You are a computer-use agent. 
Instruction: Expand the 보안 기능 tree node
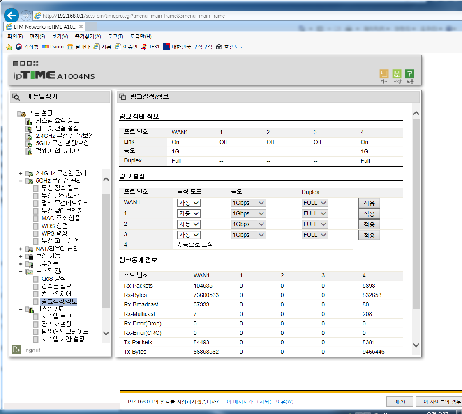(x=21, y=256)
